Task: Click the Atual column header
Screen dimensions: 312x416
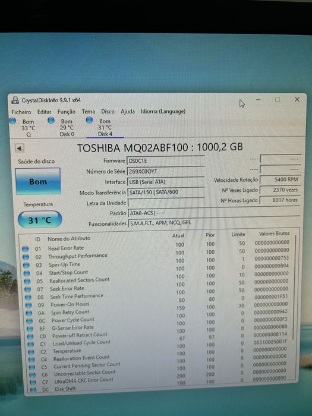Action: pos(178,235)
